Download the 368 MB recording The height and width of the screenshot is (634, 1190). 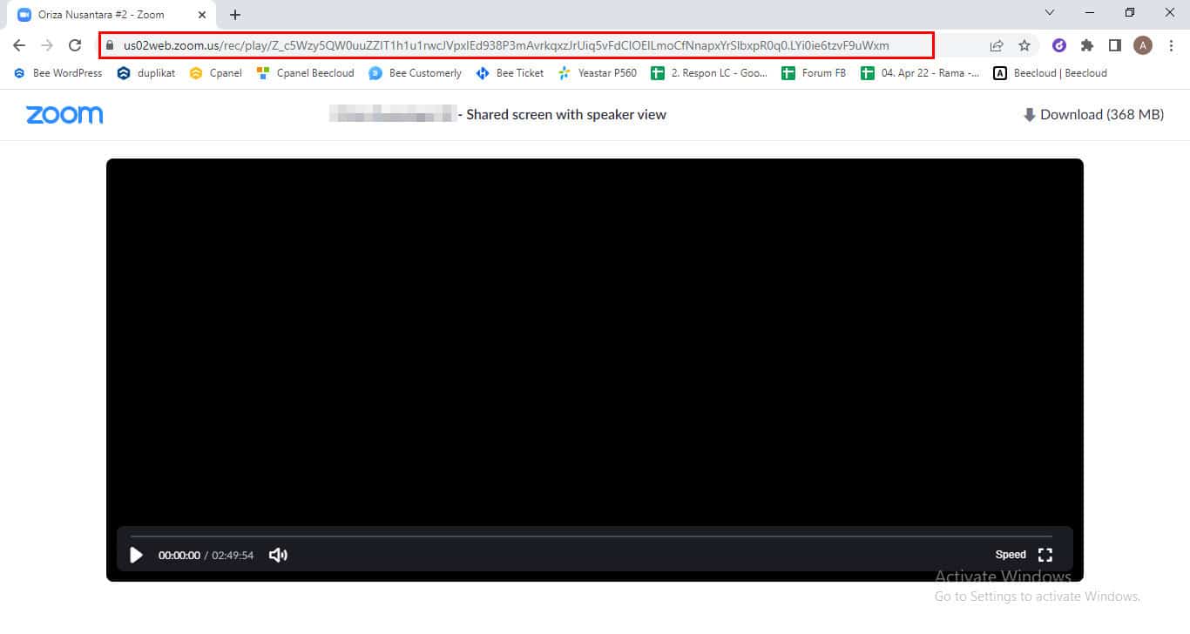1093,115
